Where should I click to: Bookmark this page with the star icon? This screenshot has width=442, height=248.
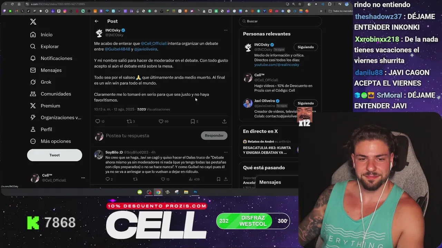click(x=300, y=4)
